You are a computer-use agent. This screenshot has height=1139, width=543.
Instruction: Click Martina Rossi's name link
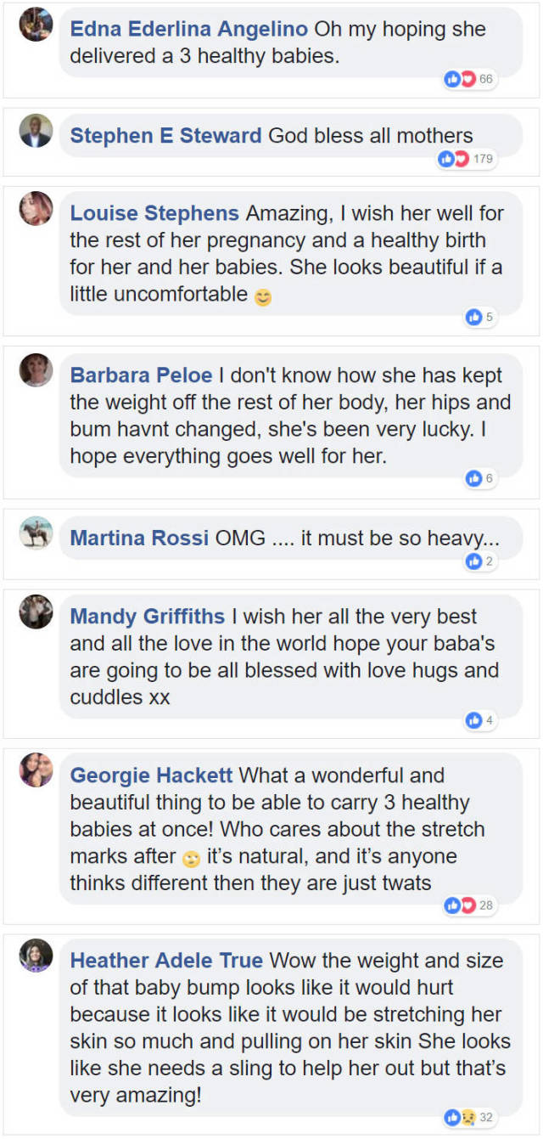(x=139, y=538)
